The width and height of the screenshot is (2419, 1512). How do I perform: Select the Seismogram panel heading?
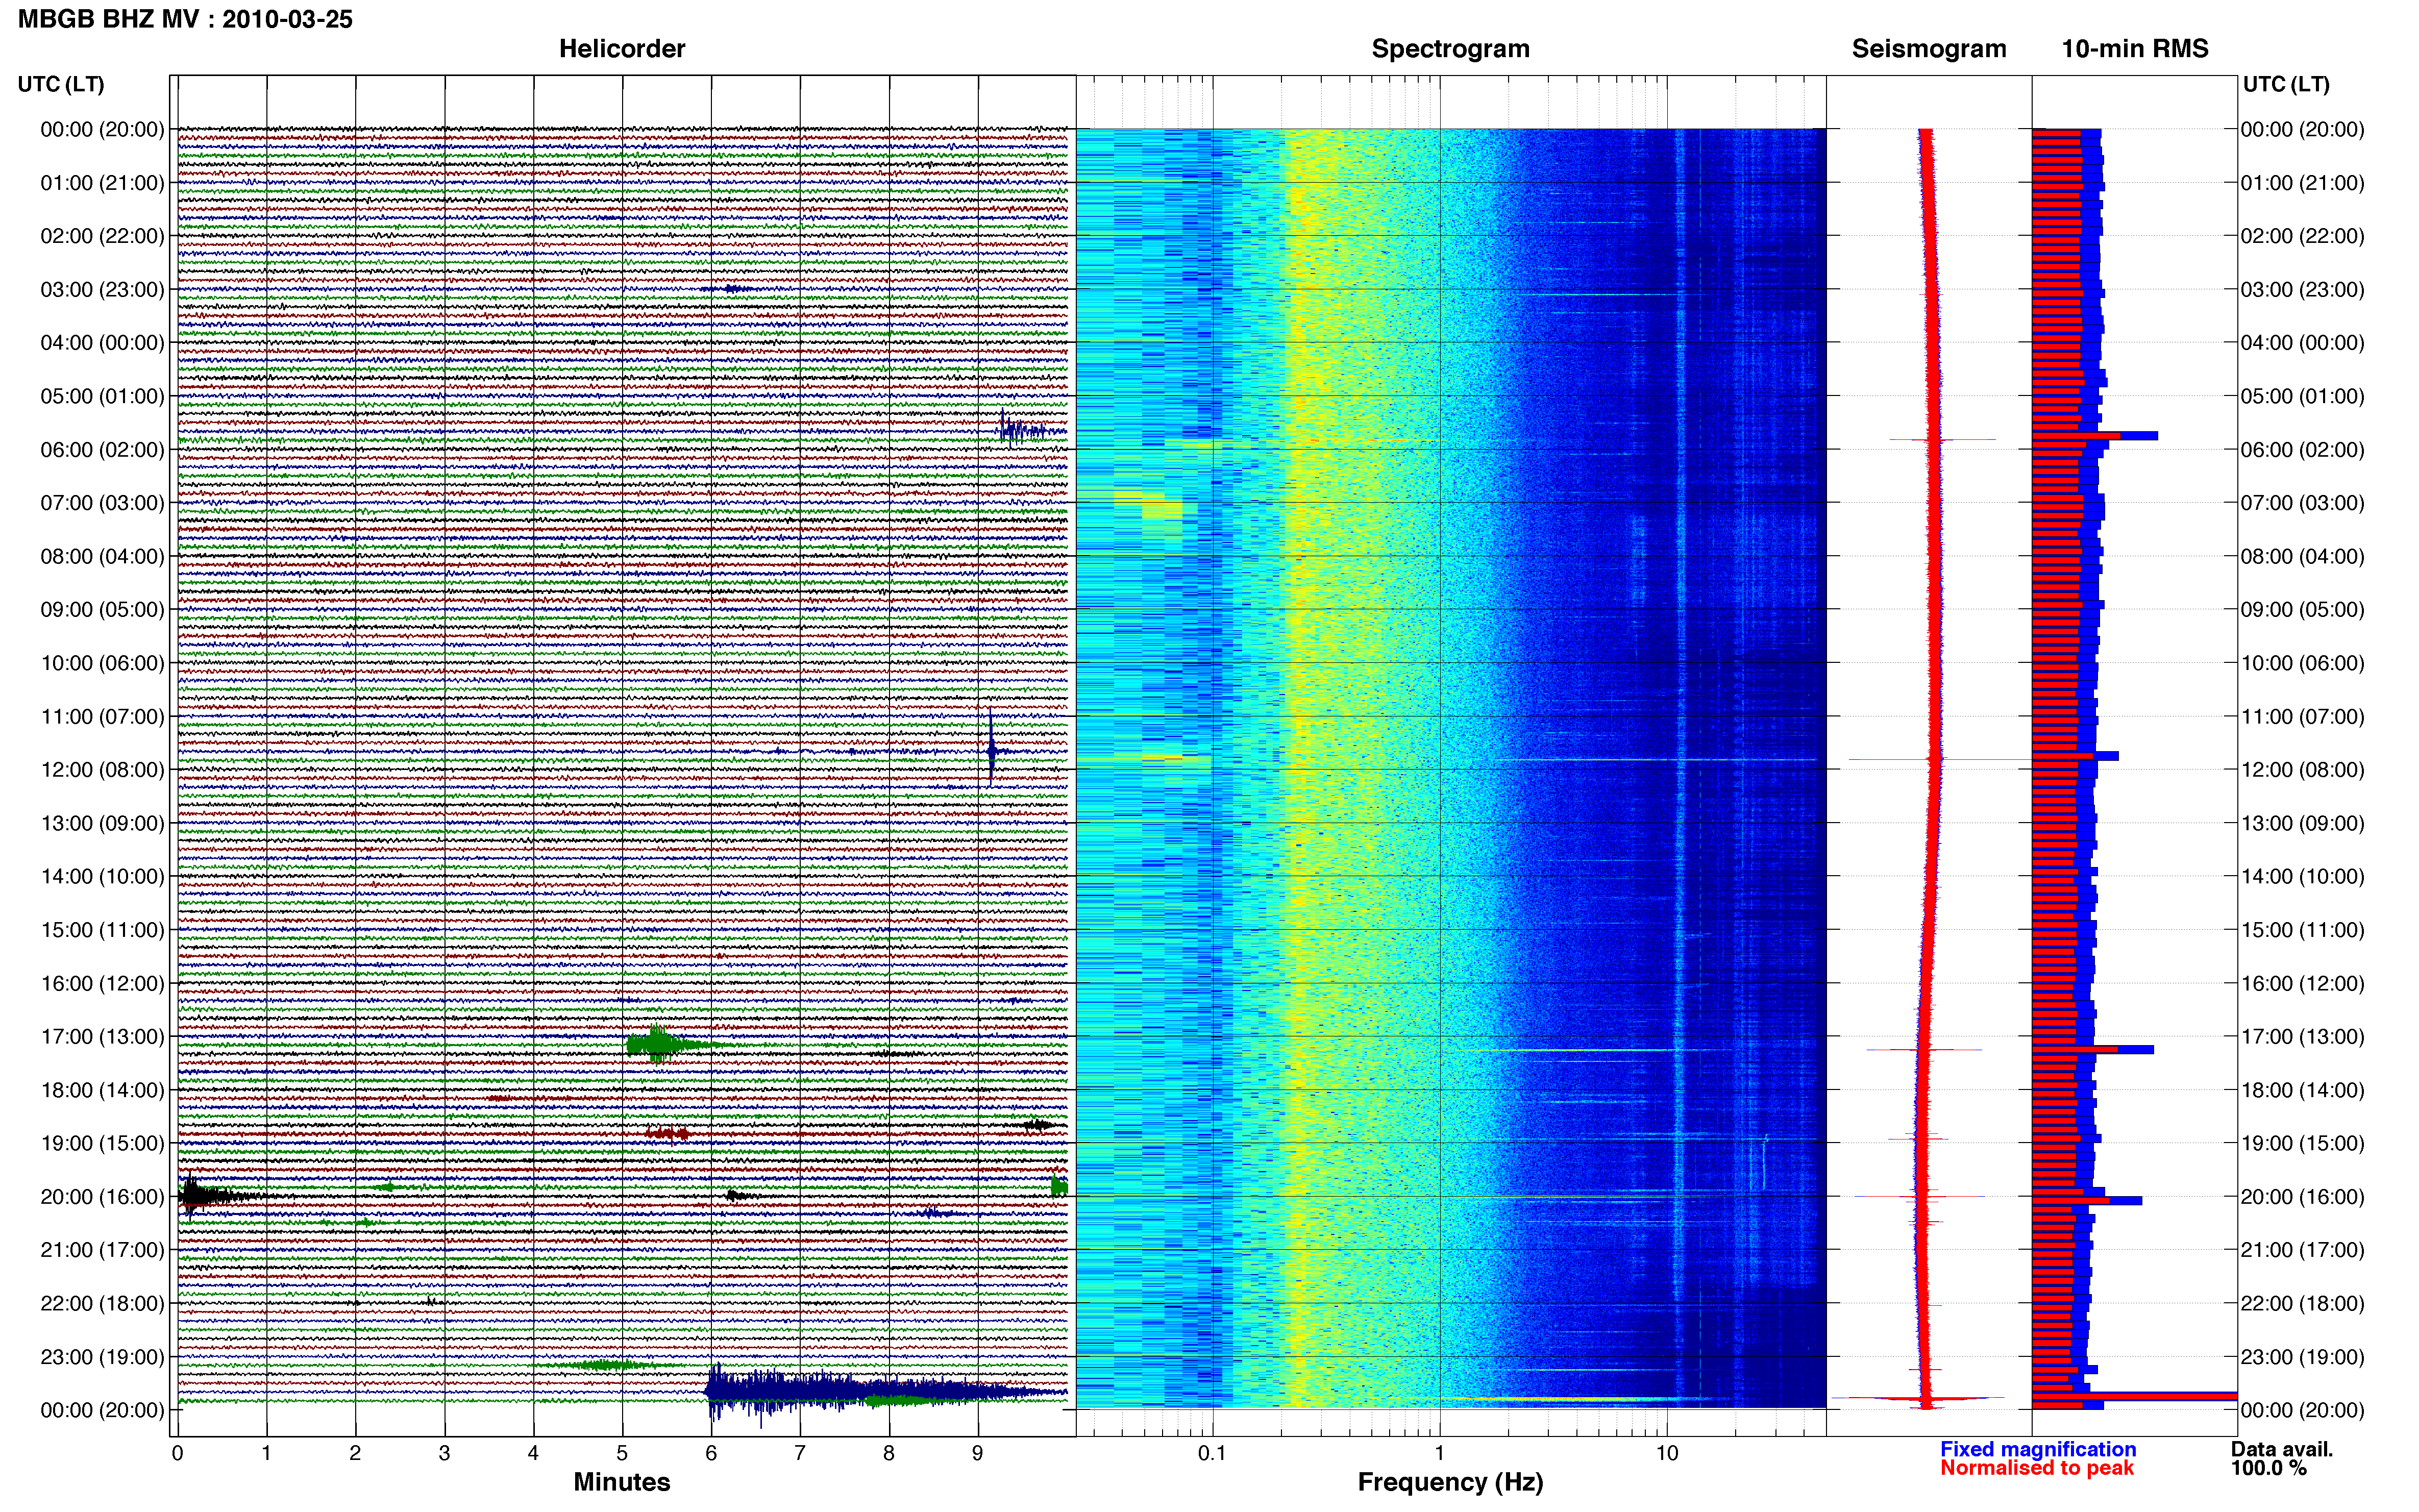(1929, 49)
